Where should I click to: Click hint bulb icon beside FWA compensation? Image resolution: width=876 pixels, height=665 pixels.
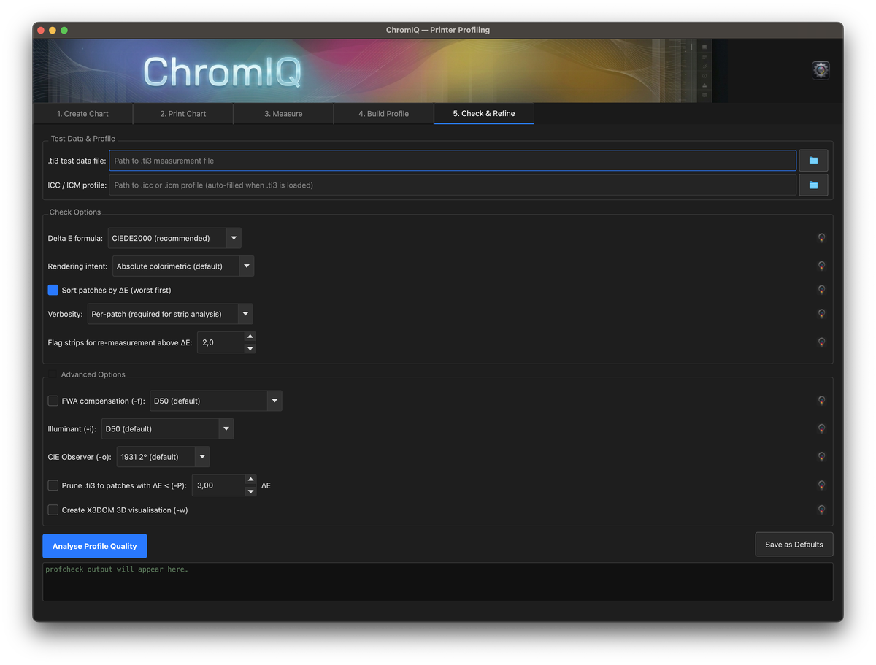tap(821, 401)
